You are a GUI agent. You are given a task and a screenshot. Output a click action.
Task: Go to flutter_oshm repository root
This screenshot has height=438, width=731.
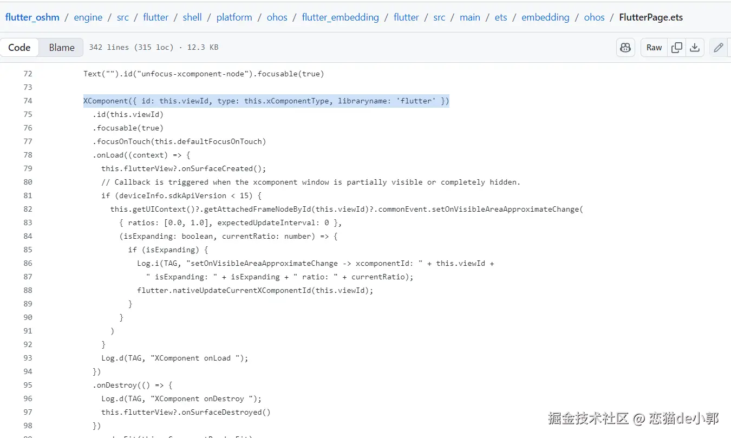(x=32, y=17)
